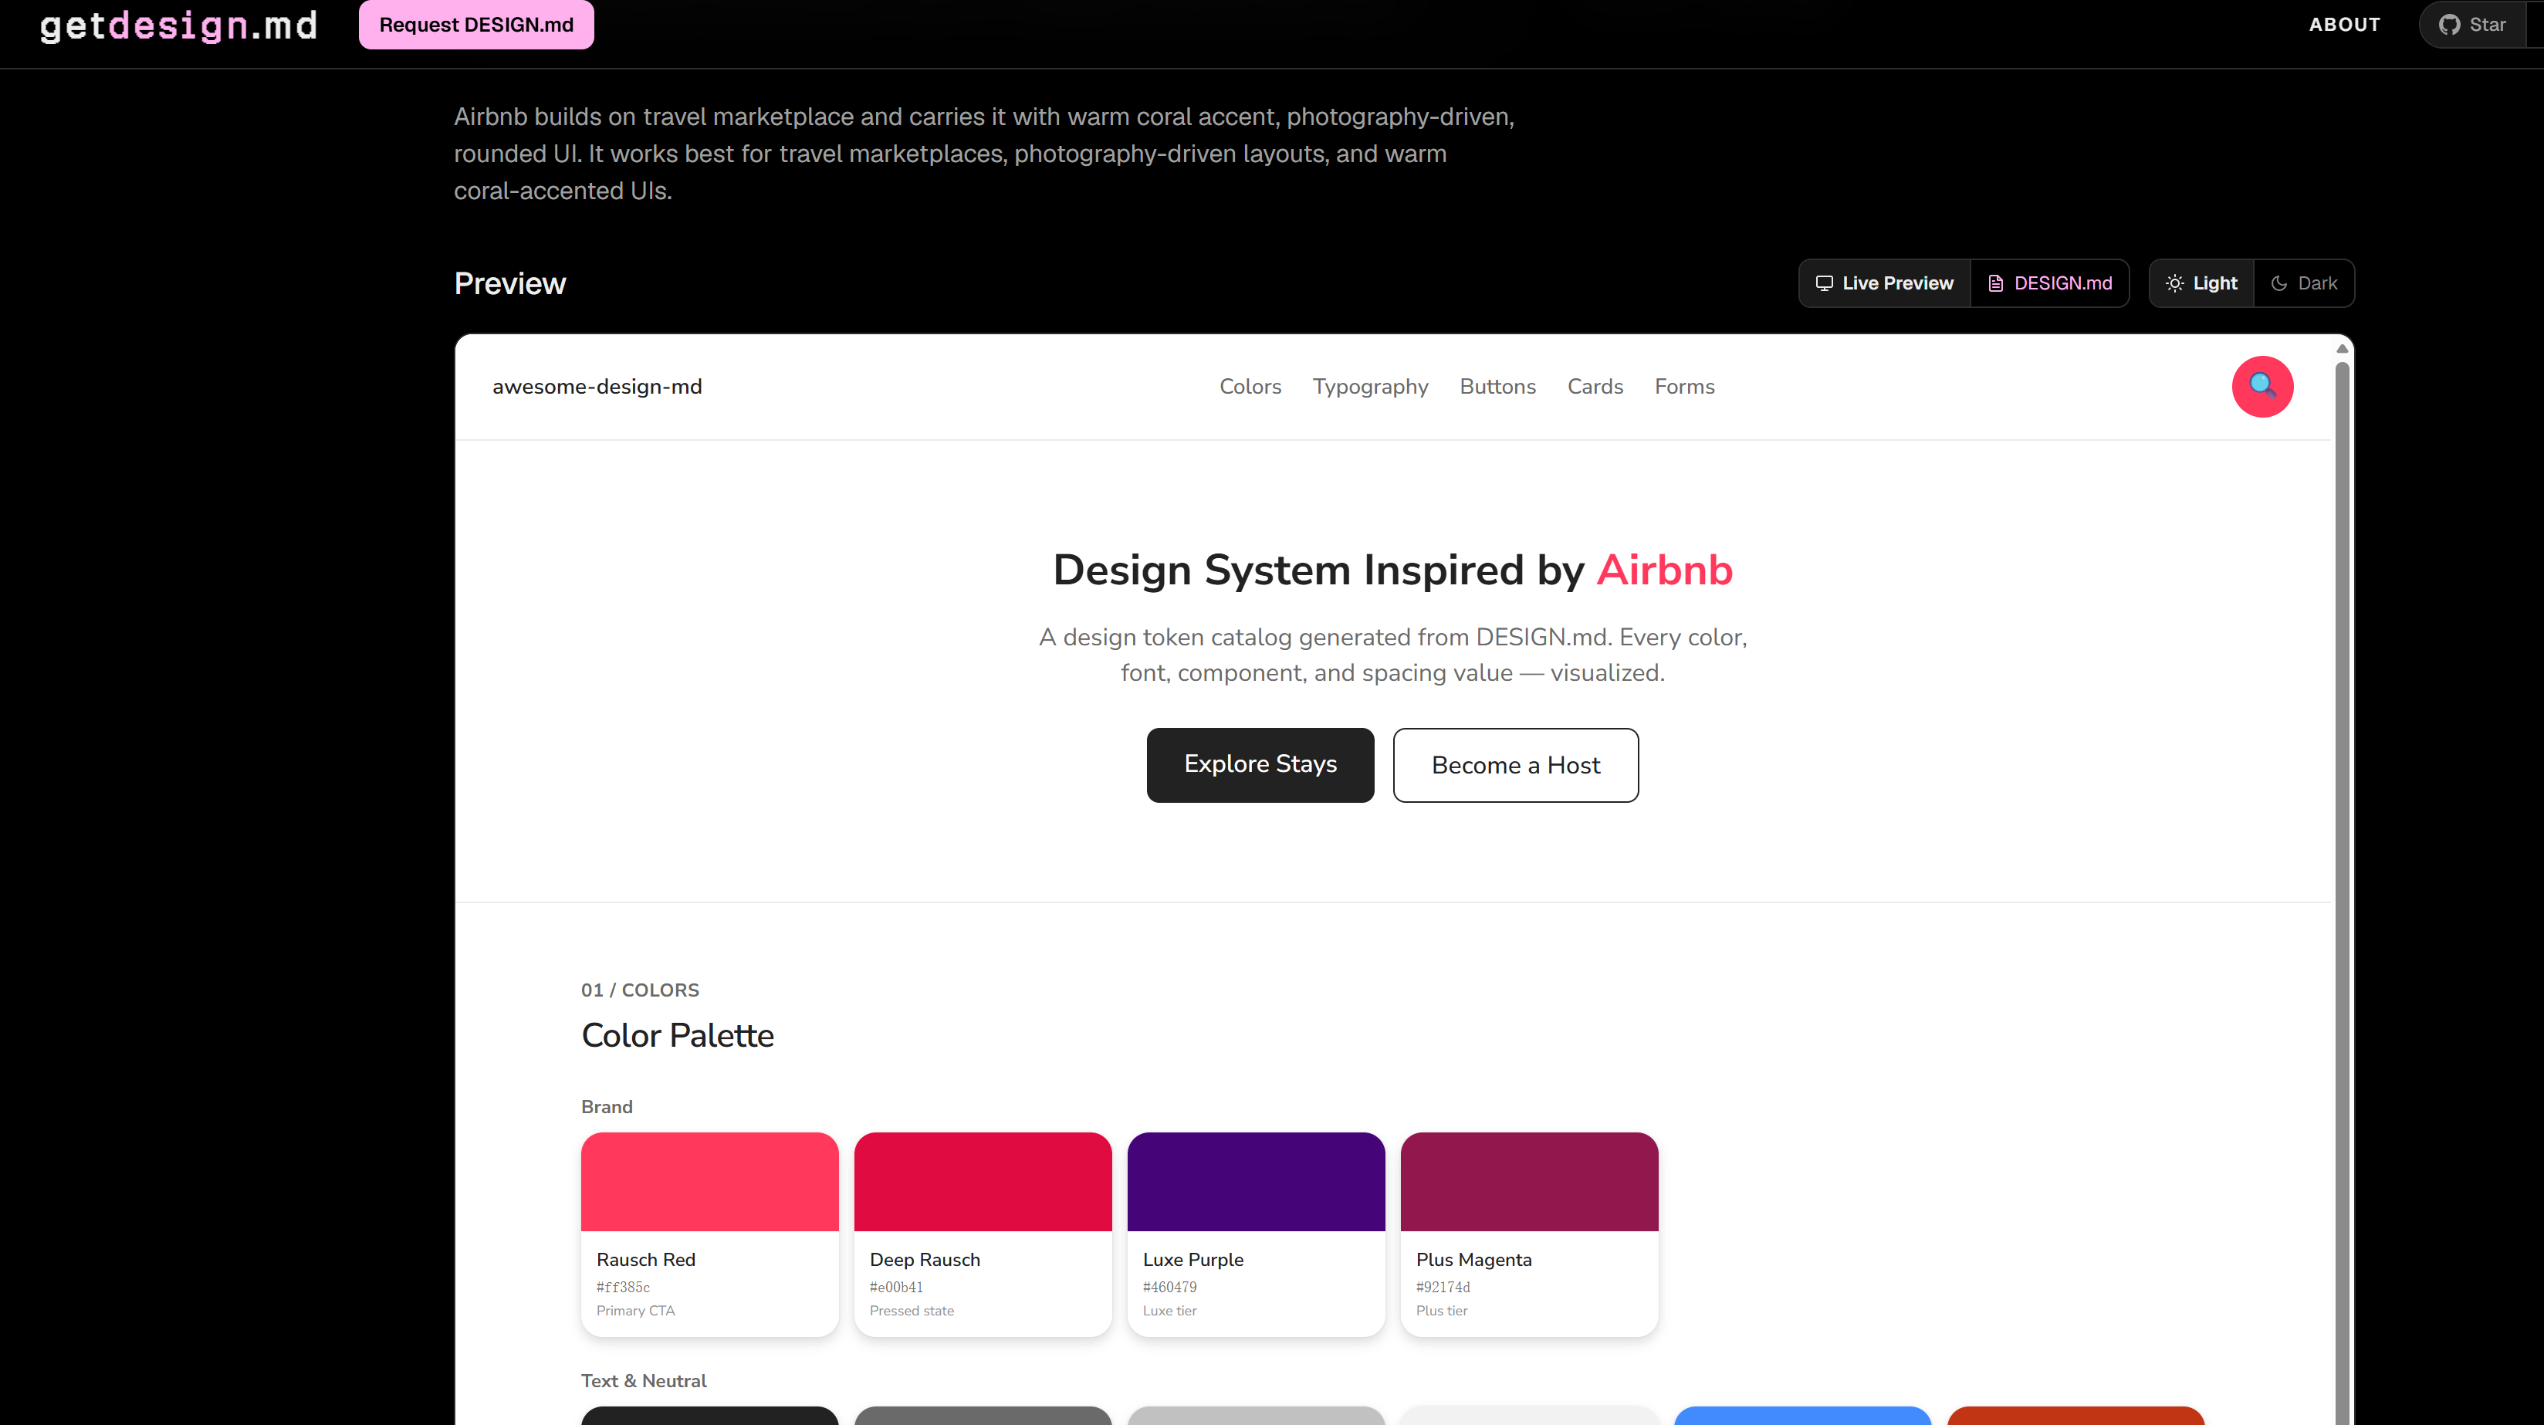
Task: Select the Dark theme toggle
Action: click(2304, 283)
